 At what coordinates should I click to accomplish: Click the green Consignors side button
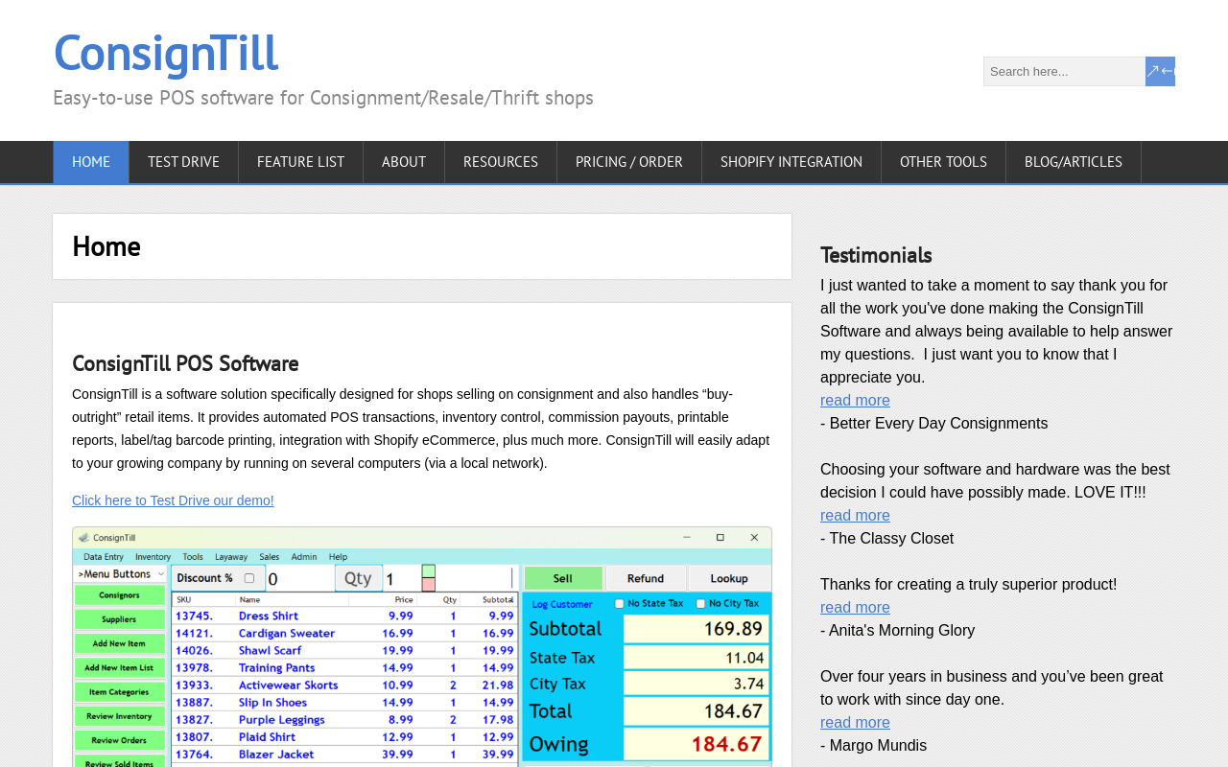[x=119, y=595]
